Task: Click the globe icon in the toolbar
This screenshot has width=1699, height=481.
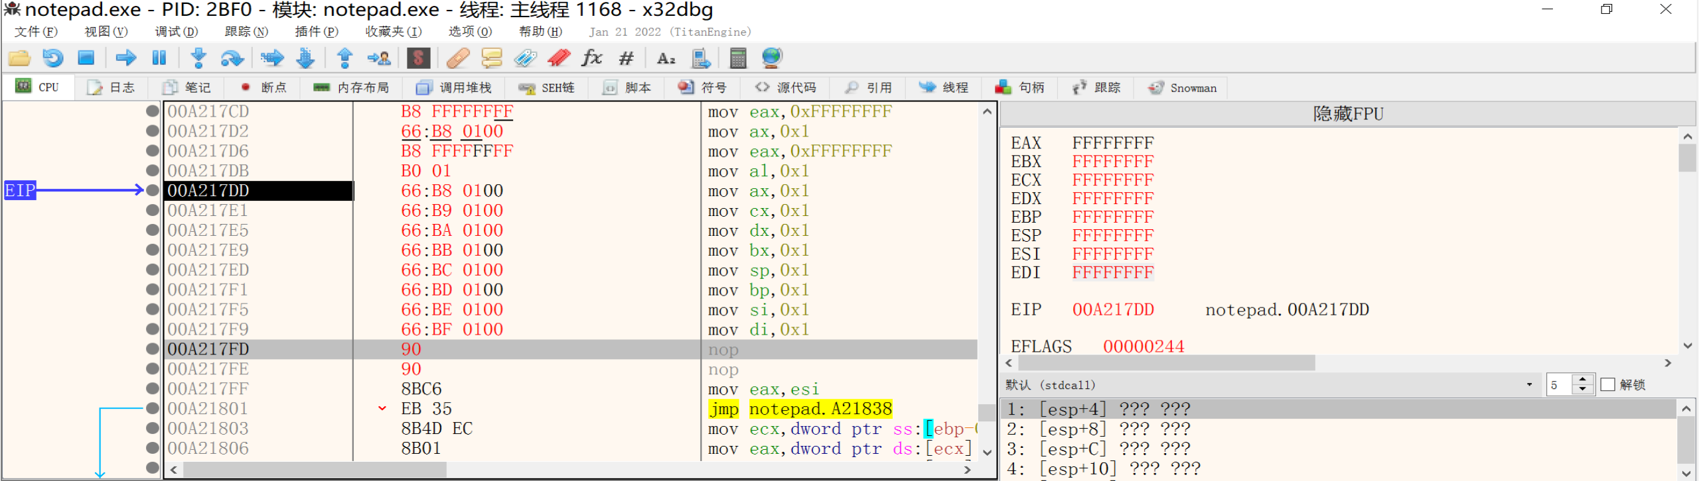Action: coord(772,58)
